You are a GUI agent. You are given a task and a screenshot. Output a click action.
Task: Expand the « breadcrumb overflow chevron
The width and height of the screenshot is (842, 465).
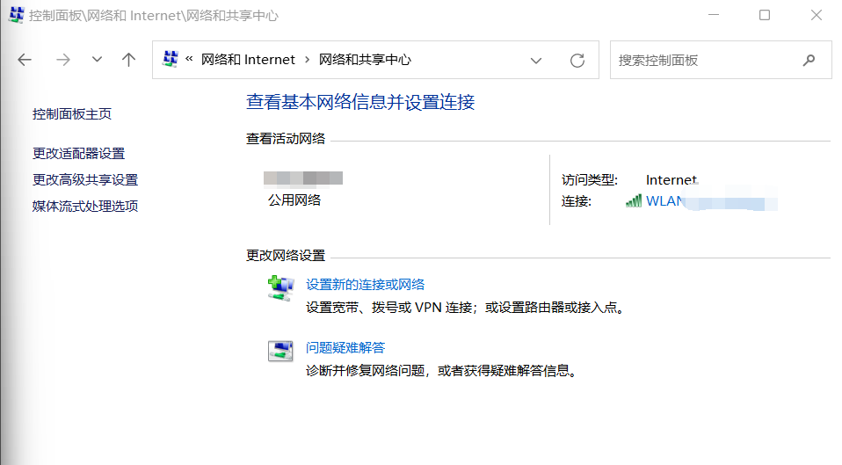(189, 60)
